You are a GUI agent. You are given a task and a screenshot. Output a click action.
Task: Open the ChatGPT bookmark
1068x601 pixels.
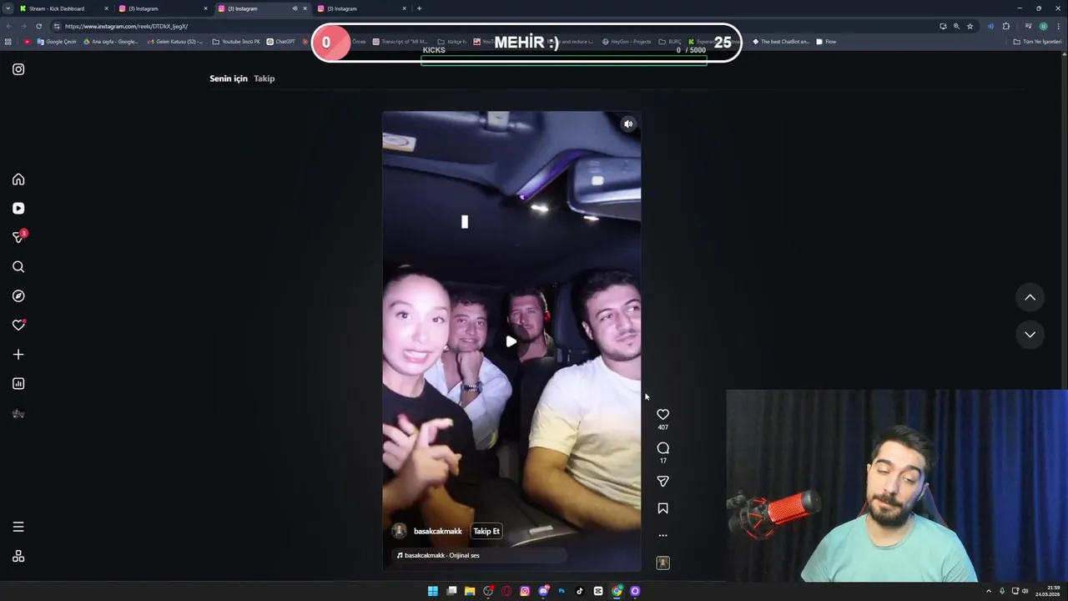(x=281, y=42)
